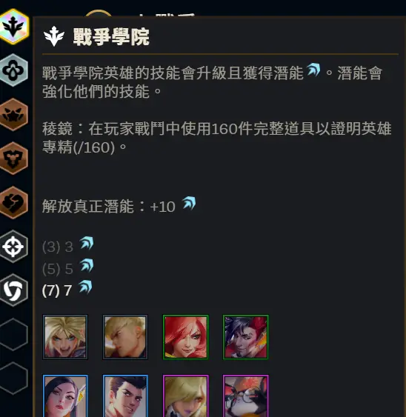Click the potential icon beside +10
This screenshot has width=406, height=417.
click(189, 204)
